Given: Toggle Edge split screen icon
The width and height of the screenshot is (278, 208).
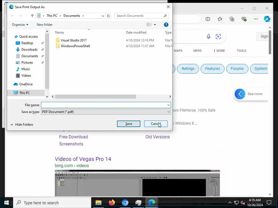Looking at the screenshot, I should click(x=208, y=19).
